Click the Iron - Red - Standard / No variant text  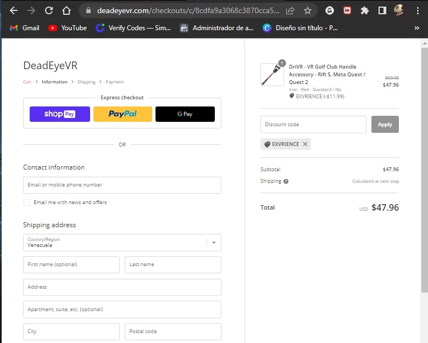315,89
